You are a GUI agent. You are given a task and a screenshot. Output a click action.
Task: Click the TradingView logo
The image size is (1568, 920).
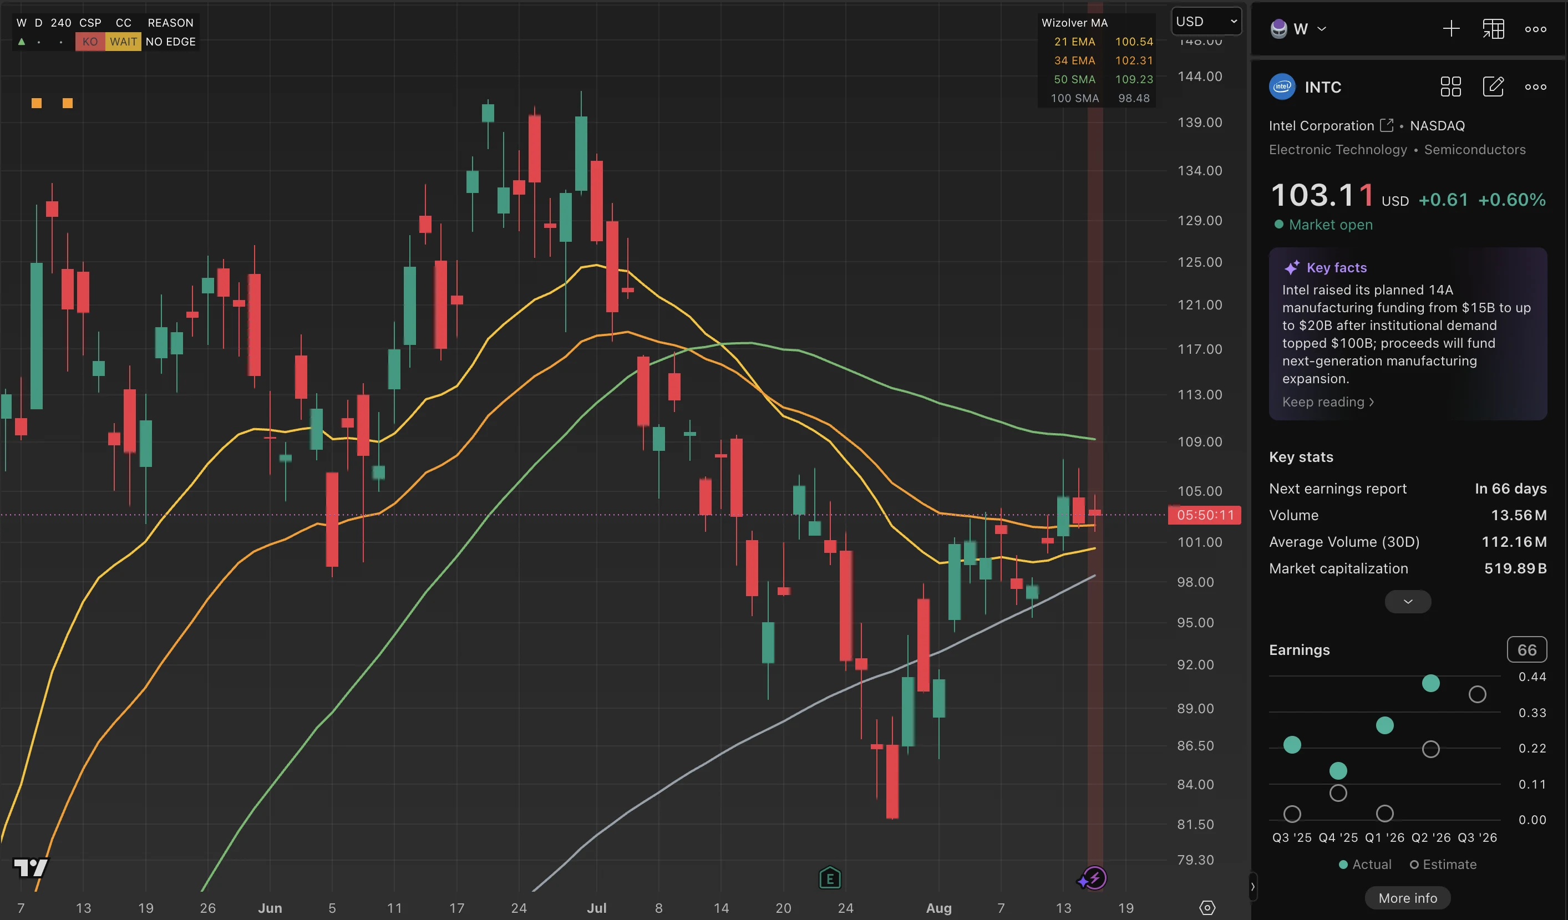point(31,867)
